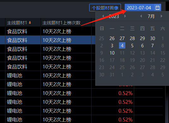This screenshot has width=169, height=123.
Task: Select July 5 in the calendar
Action: [132, 45]
